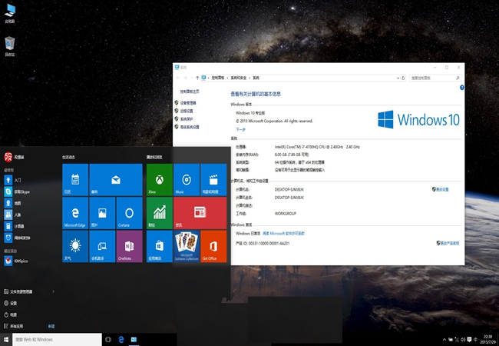Open the Phone Companion tile
The image size is (499, 346).
pos(102,246)
